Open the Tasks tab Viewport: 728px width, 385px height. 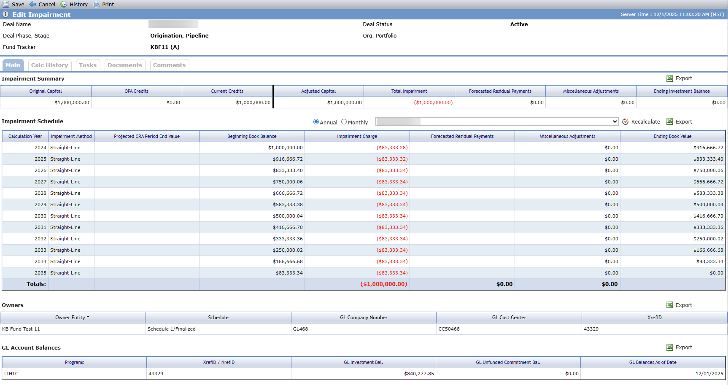88,65
